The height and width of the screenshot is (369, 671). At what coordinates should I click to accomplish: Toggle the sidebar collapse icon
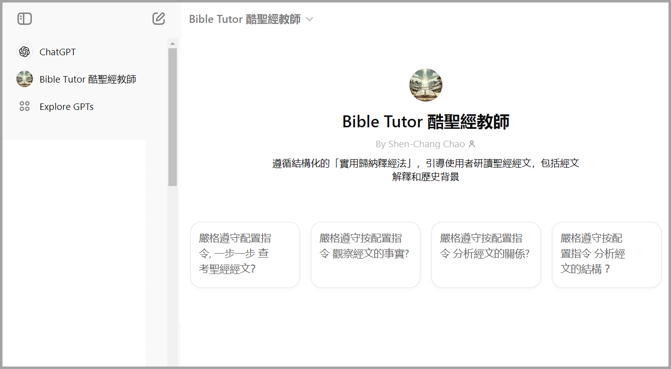click(24, 18)
